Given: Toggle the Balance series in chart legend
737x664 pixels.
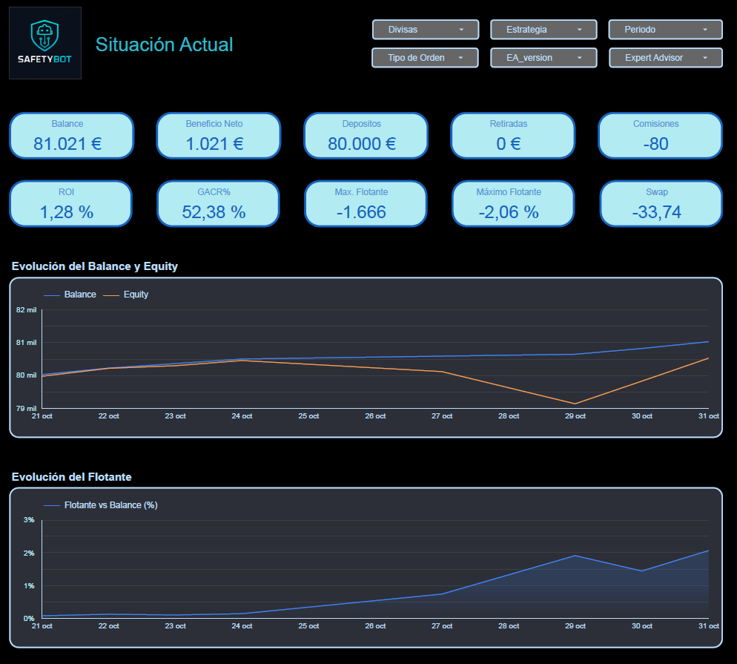Looking at the screenshot, I should pyautogui.click(x=70, y=295).
